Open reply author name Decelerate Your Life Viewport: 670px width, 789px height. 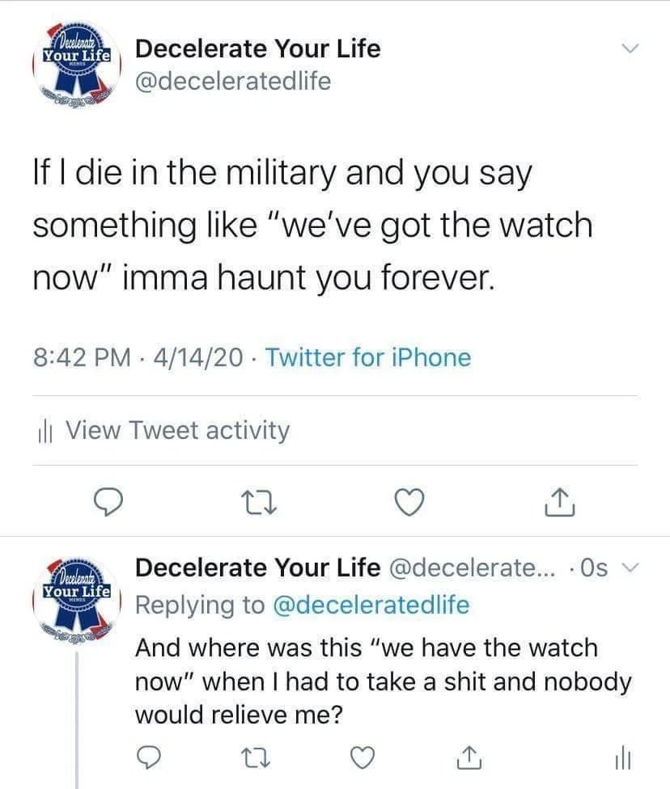coord(257,568)
